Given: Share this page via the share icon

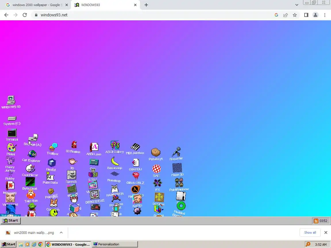Looking at the screenshot, I should [x=286, y=15].
